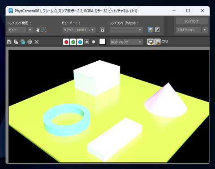This screenshot has width=215, height=169.
Task: Print the rendered image
Action: [30, 42]
